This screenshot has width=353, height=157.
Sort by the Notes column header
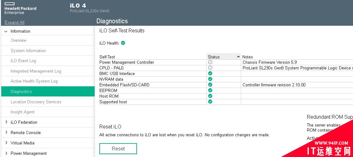click(247, 57)
